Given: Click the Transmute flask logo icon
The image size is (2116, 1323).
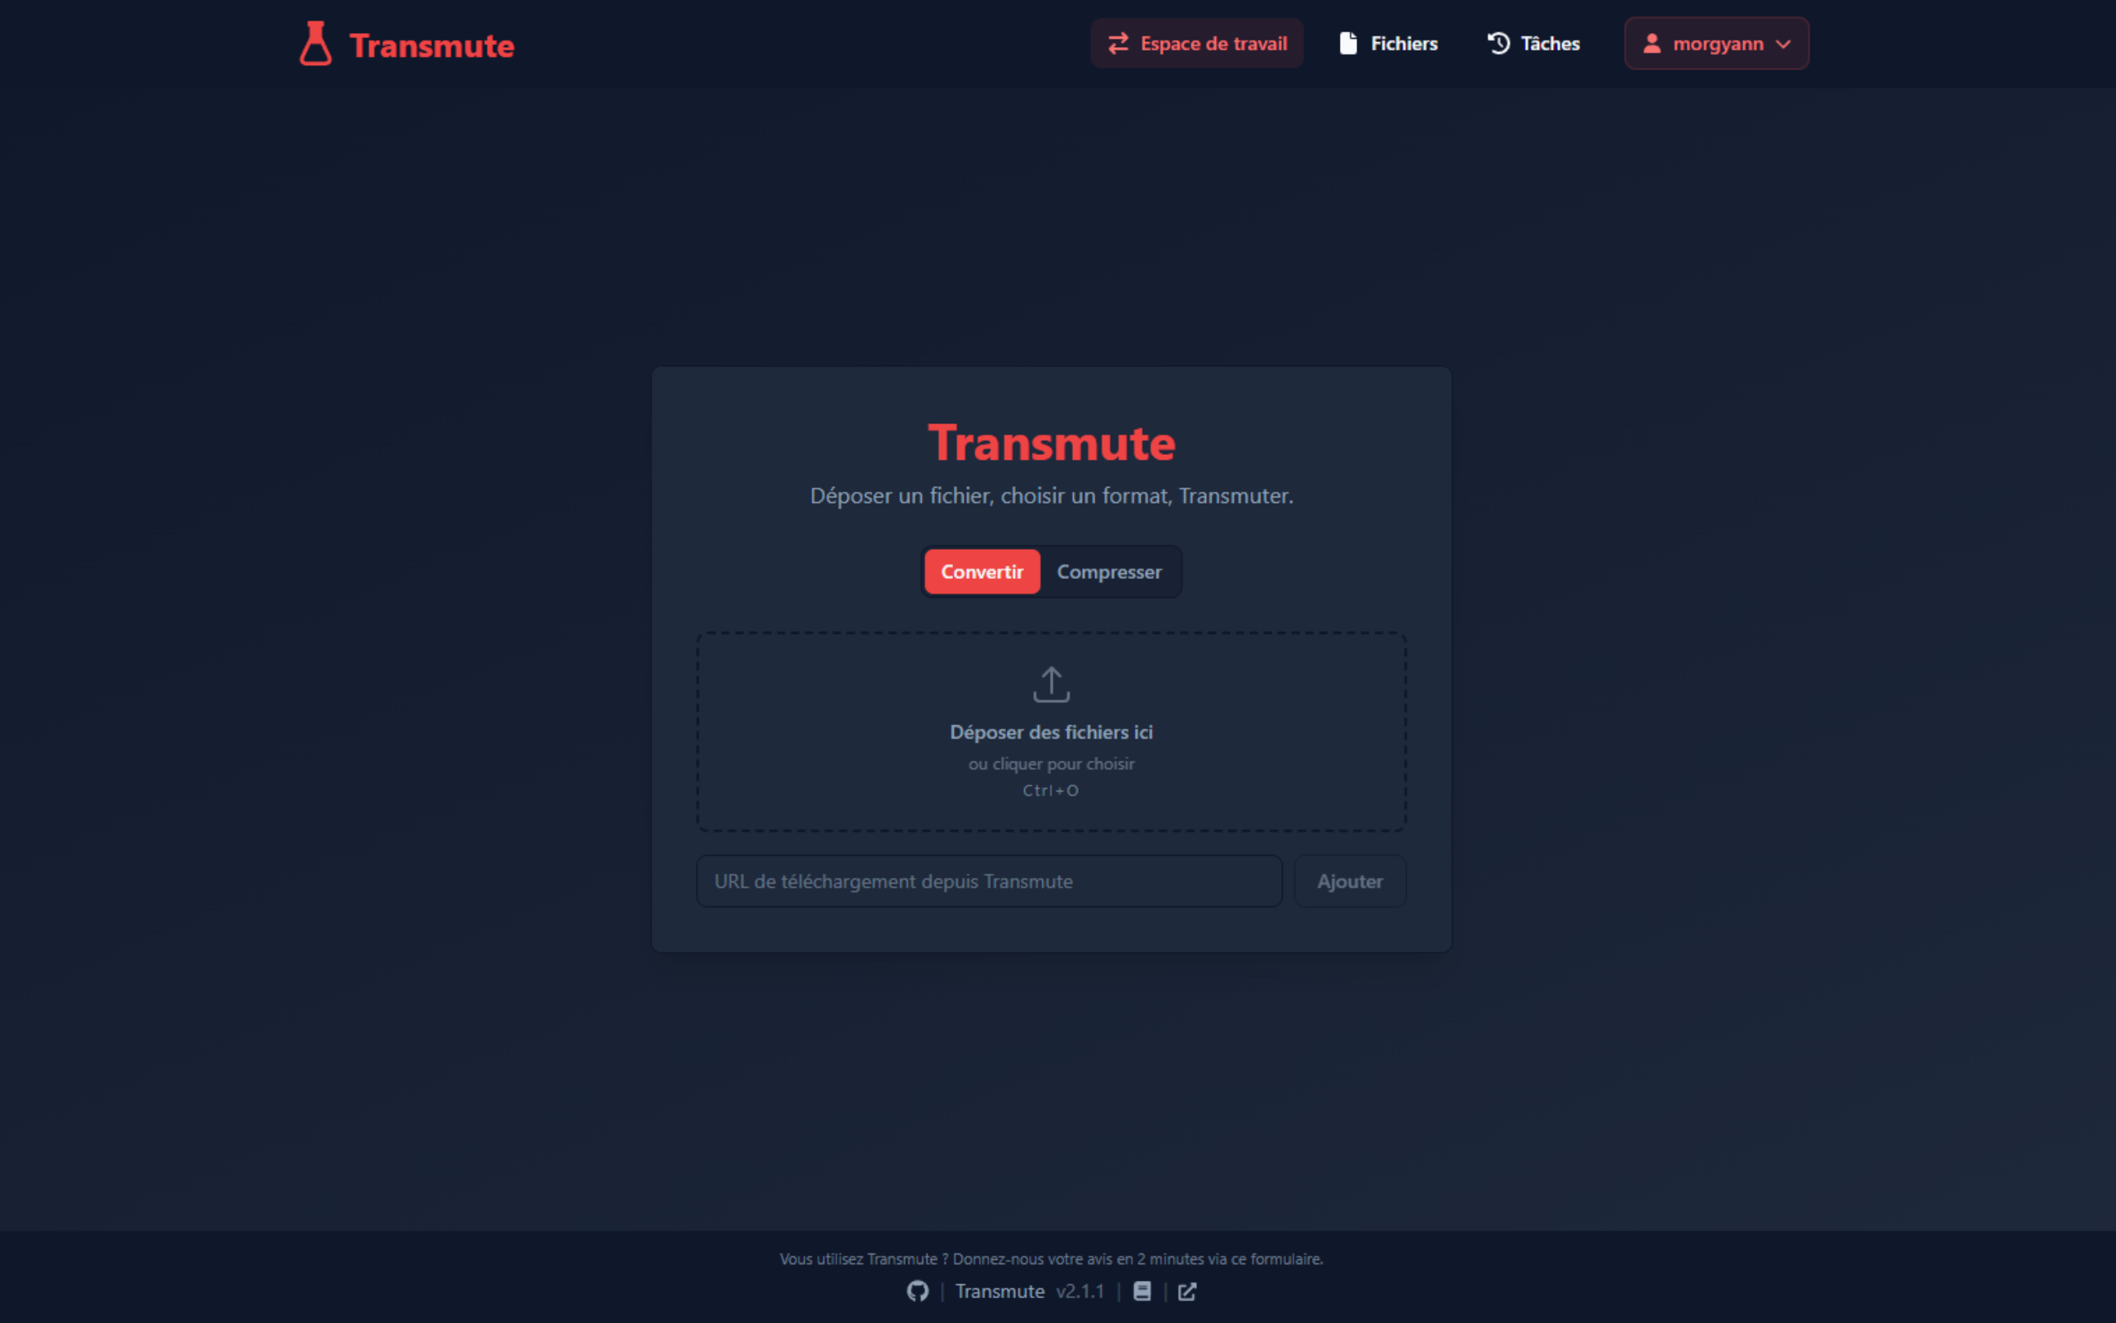Looking at the screenshot, I should tap(315, 44).
